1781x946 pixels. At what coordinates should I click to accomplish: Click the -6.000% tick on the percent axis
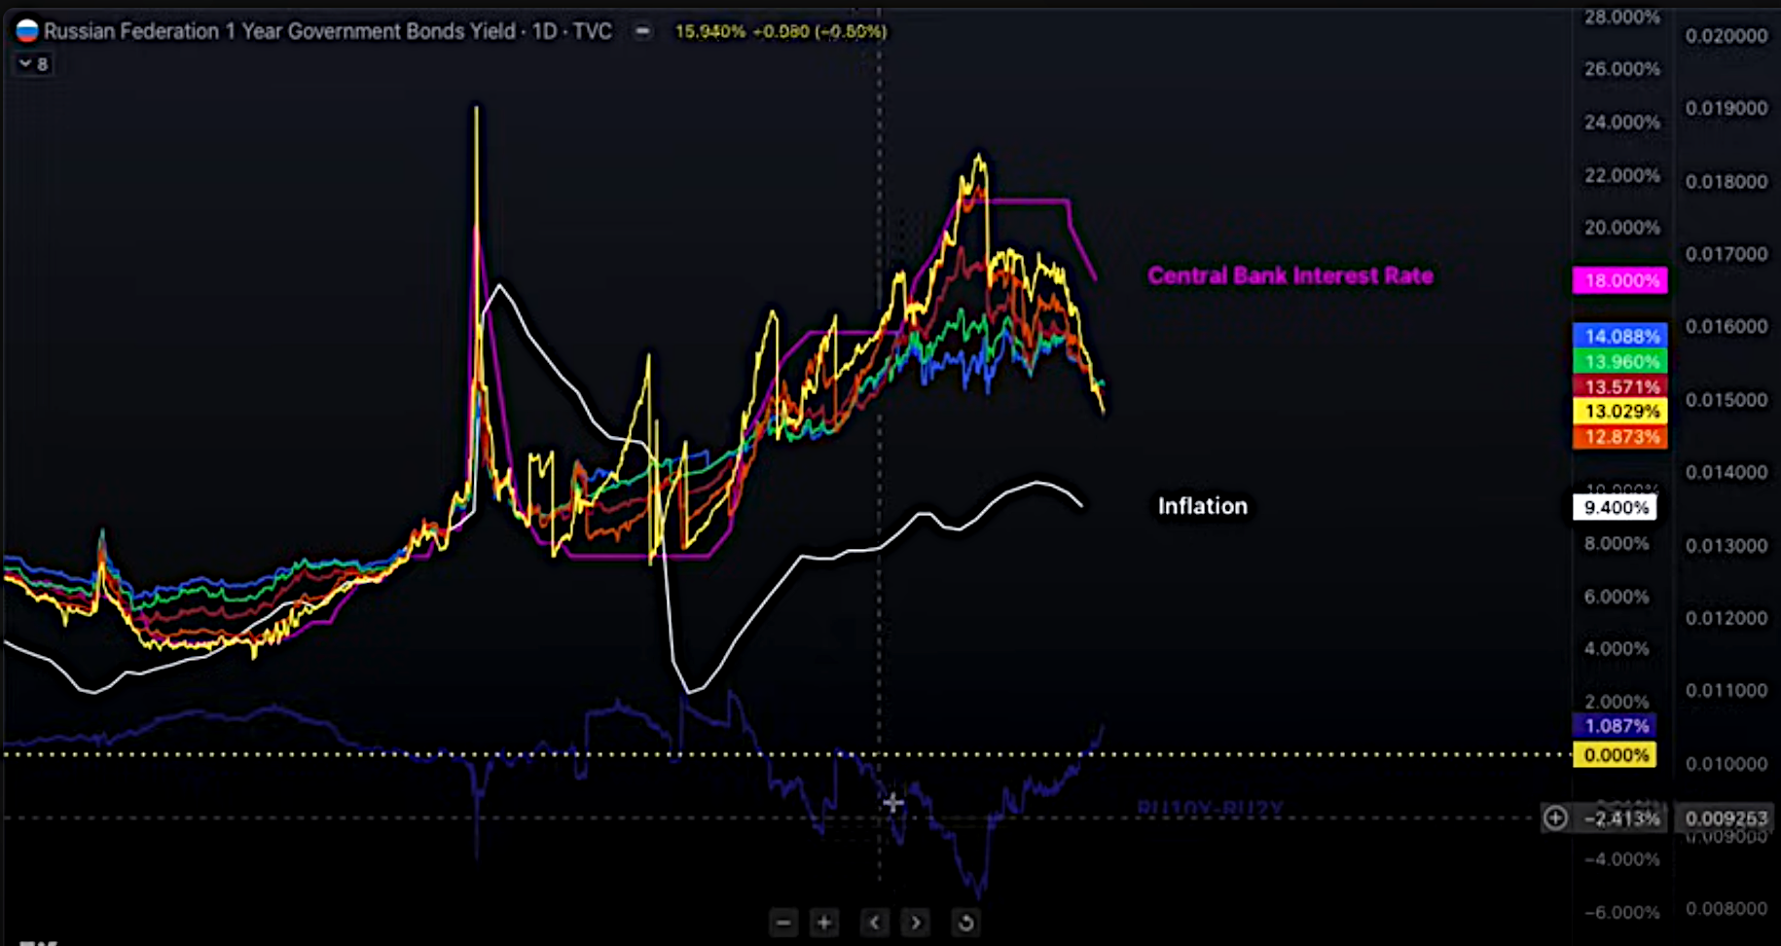(1621, 913)
